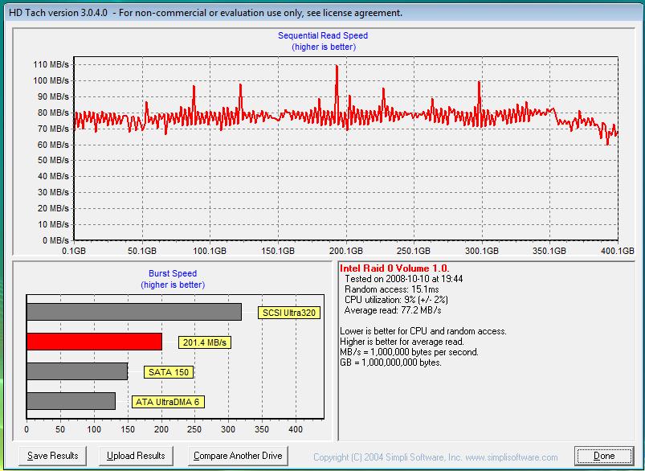Click the SCSI Ultra320 gray bar

[x=134, y=312]
